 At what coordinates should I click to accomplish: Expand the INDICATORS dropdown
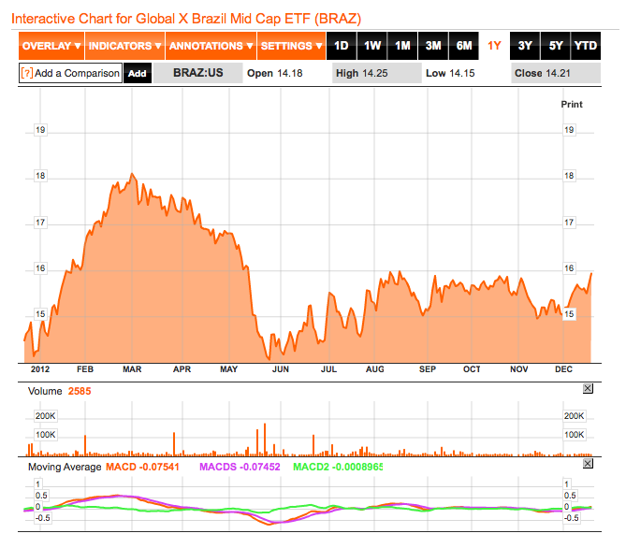click(x=125, y=46)
